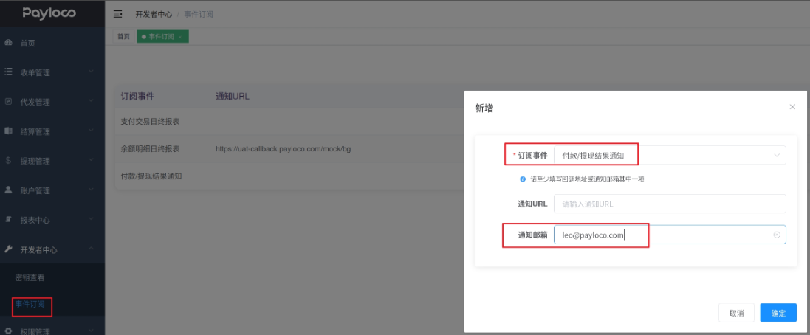
Task: Click the 取消 cancel button
Action: click(x=737, y=313)
